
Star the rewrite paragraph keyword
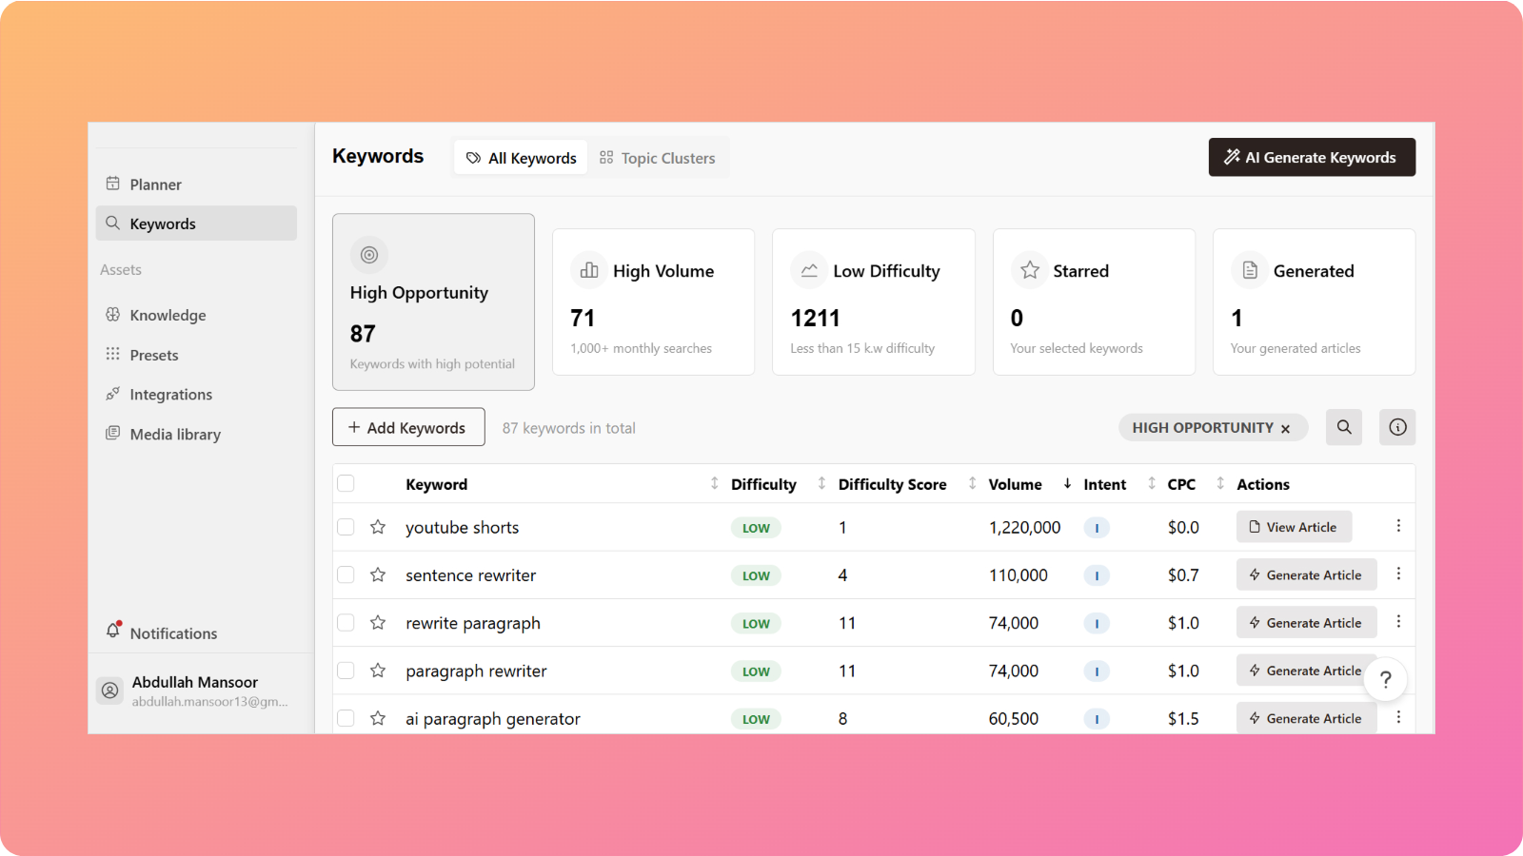[377, 623]
